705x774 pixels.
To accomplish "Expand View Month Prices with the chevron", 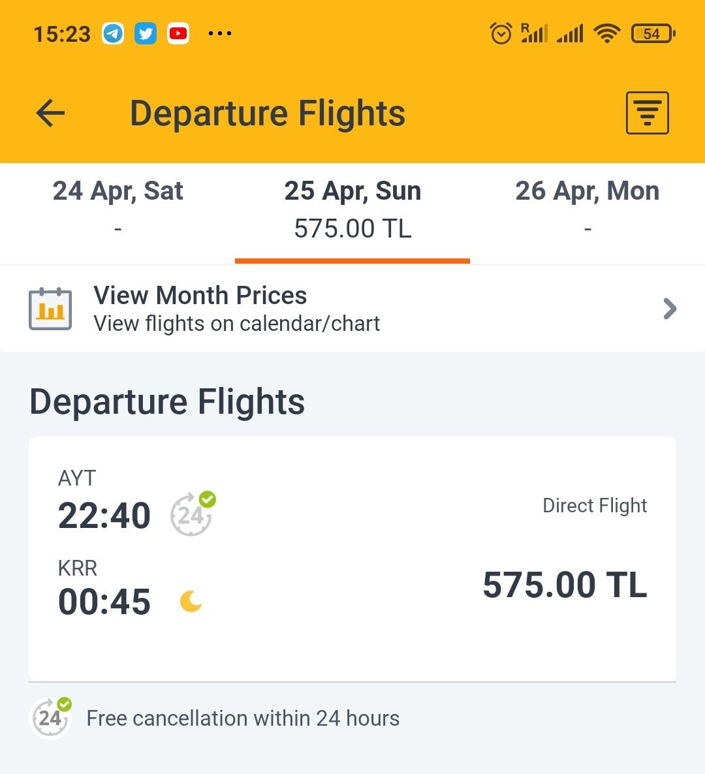I will pyautogui.click(x=670, y=309).
